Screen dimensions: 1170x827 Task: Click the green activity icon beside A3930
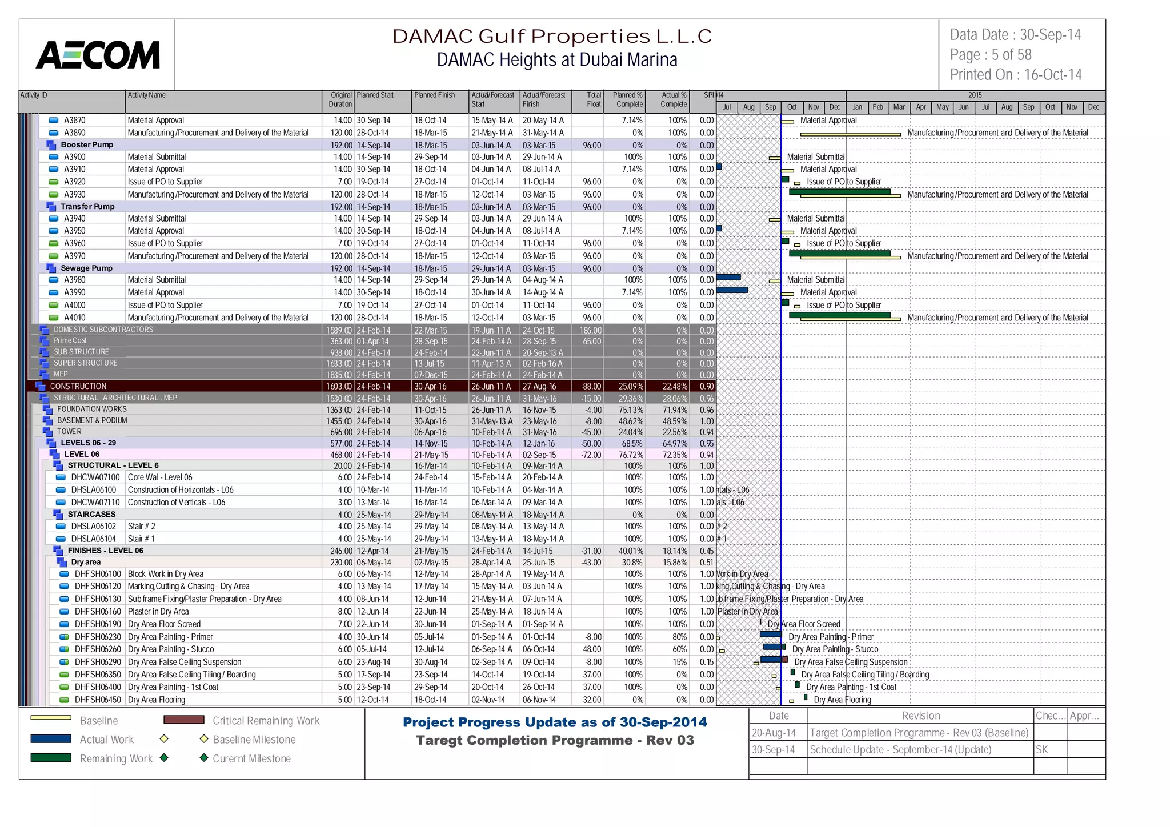pyautogui.click(x=53, y=195)
